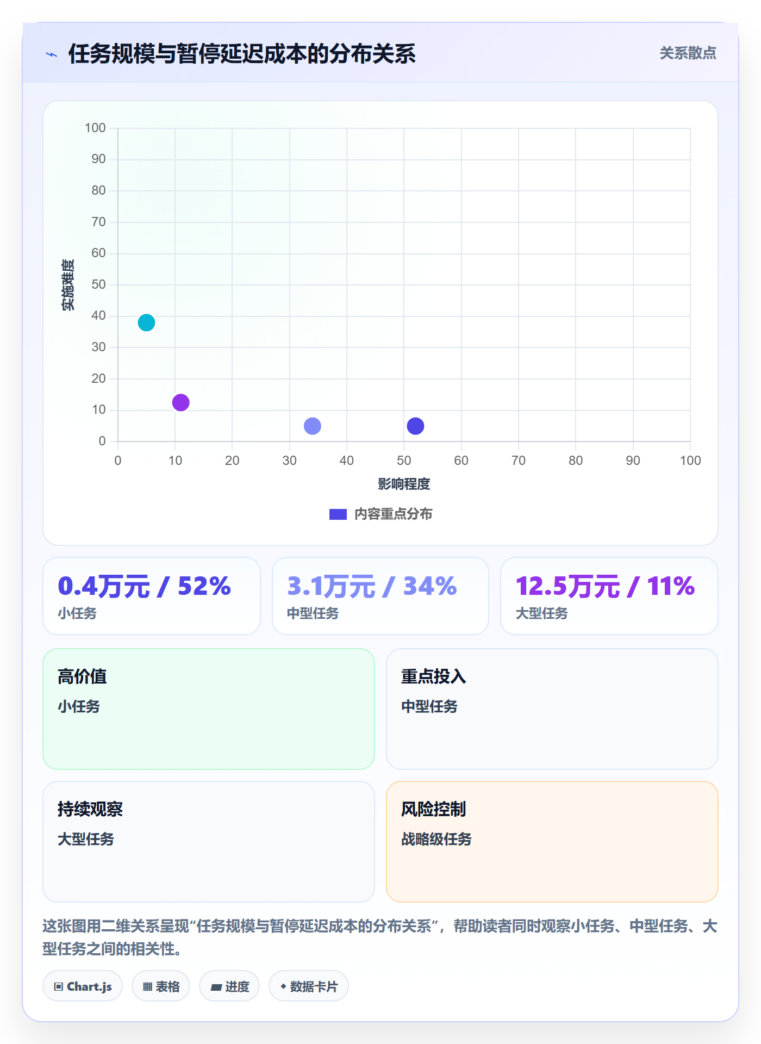761x1044 pixels.
Task: Click the 小任务 label under 0.4万元
Action: click(77, 613)
